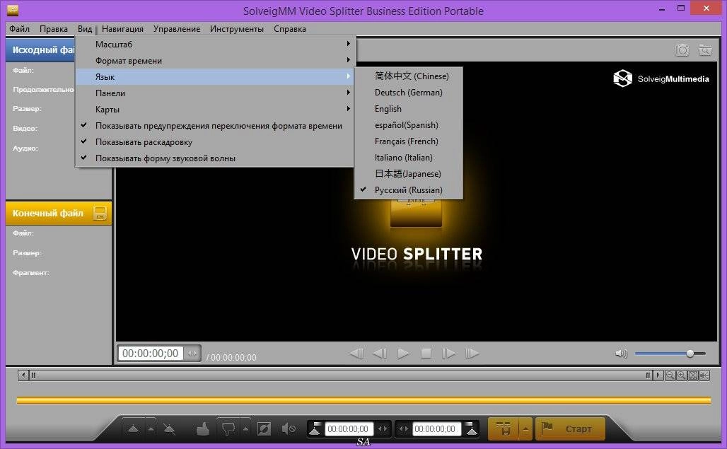This screenshot has width=727, height=449.
Task: Click the thumbs-up keep fragment icon
Action: pos(203,429)
